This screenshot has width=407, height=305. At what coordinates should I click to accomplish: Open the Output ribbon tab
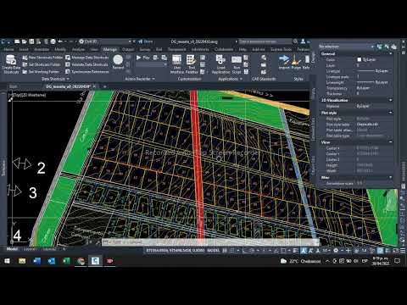pos(128,49)
